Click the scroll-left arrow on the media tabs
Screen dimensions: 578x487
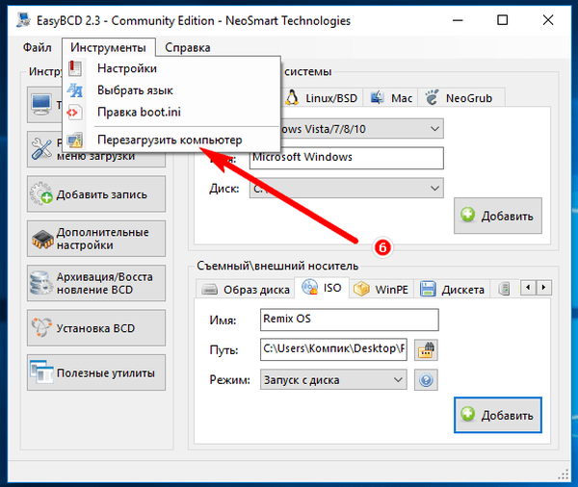point(527,288)
